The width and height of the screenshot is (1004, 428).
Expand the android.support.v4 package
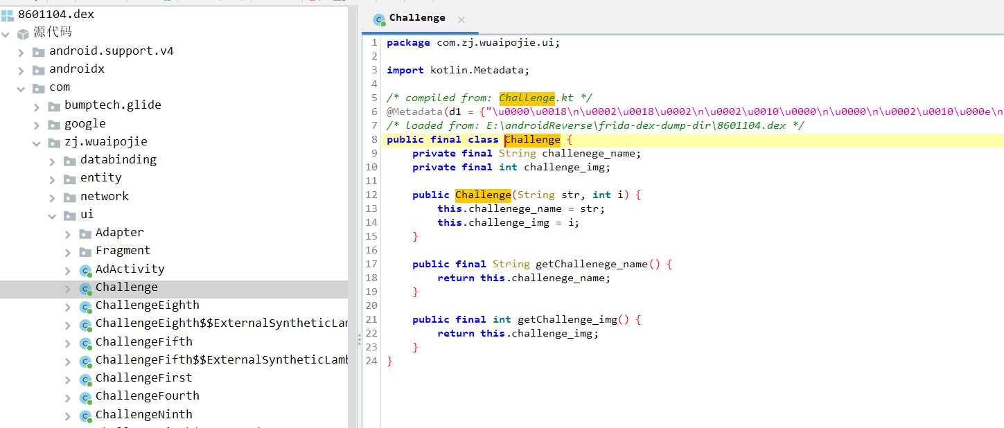(x=21, y=52)
